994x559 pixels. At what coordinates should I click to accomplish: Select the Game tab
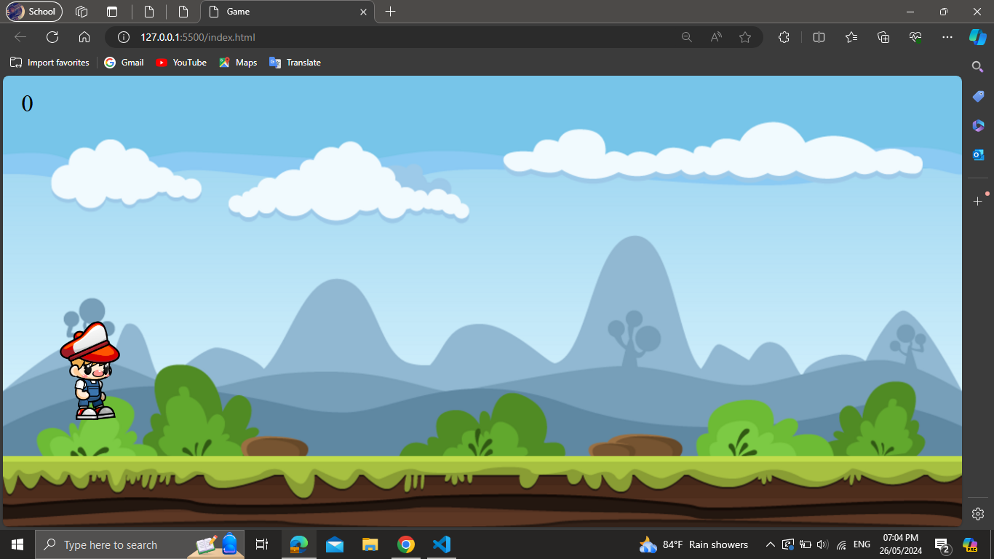287,12
